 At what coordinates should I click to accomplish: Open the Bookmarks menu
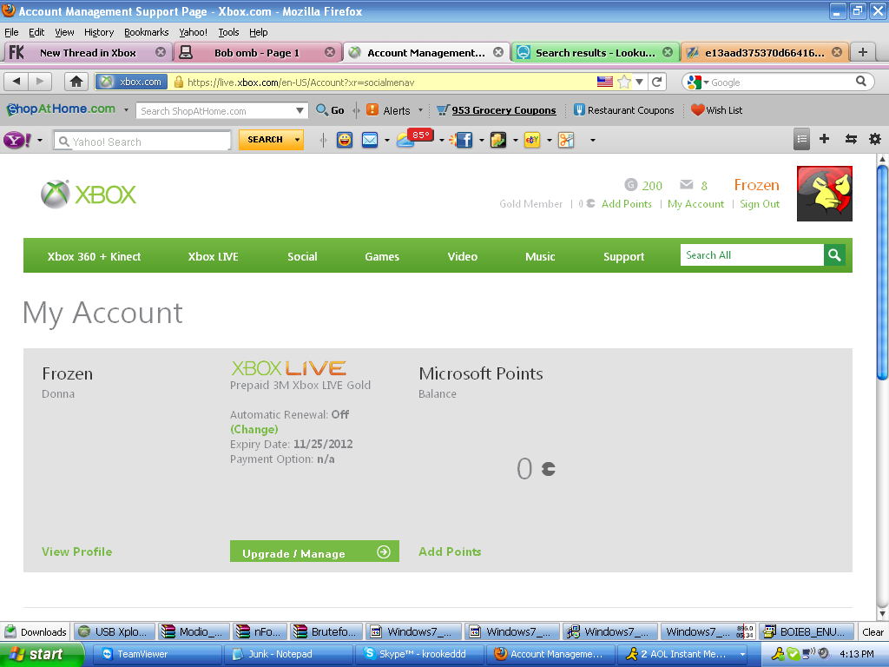[146, 32]
